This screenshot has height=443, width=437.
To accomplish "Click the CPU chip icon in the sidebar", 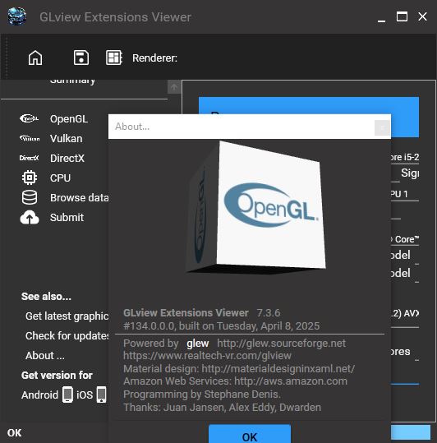I will click(x=30, y=178).
